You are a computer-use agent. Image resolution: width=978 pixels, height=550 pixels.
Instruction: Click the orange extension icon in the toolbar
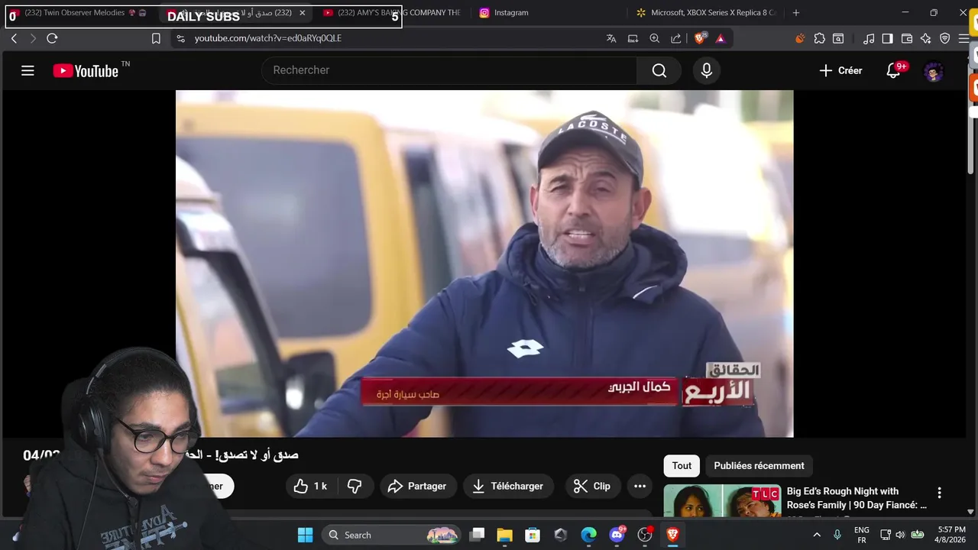800,38
